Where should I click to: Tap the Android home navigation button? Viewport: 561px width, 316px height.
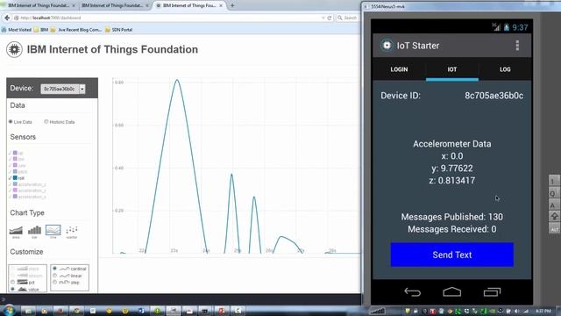point(452,292)
